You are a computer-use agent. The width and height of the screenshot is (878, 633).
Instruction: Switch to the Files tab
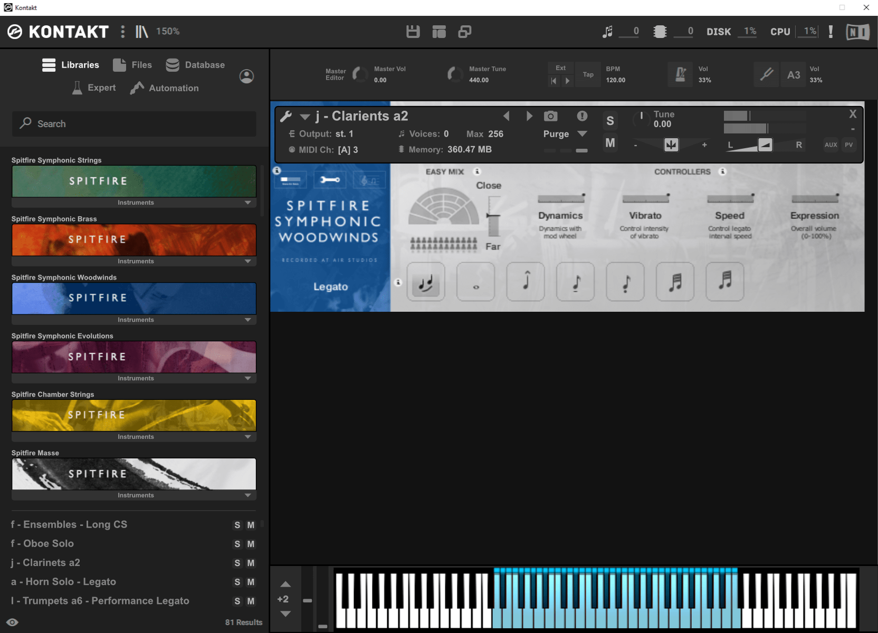pos(132,65)
